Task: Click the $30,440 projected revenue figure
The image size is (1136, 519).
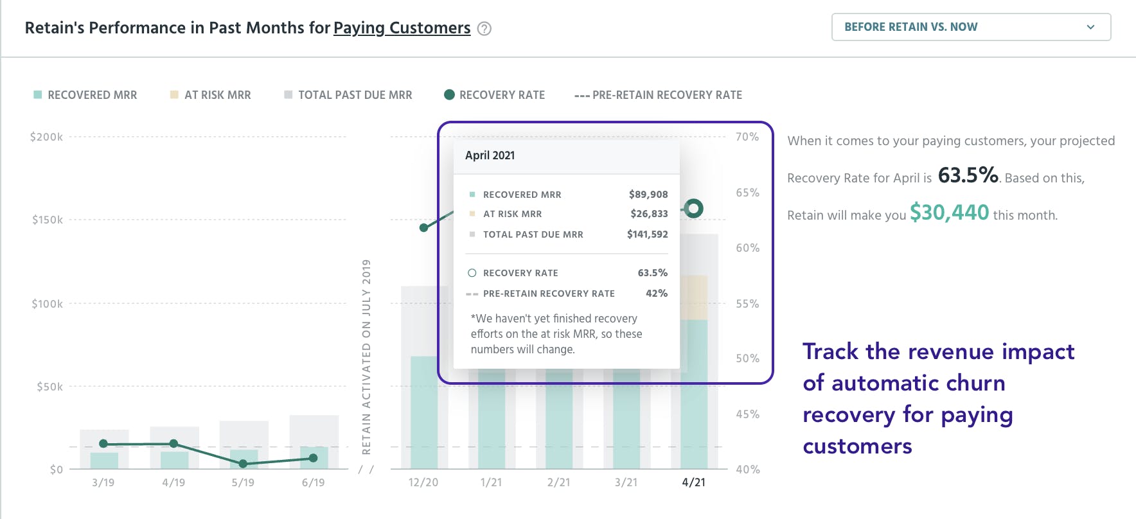Action: coord(949,213)
